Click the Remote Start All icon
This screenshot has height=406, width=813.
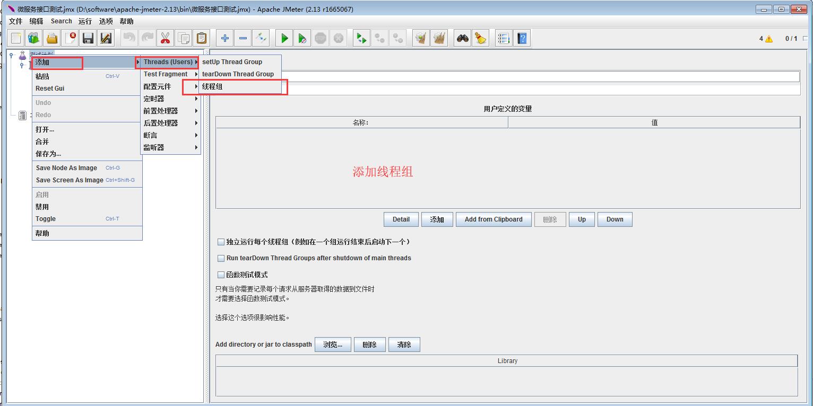coord(362,38)
